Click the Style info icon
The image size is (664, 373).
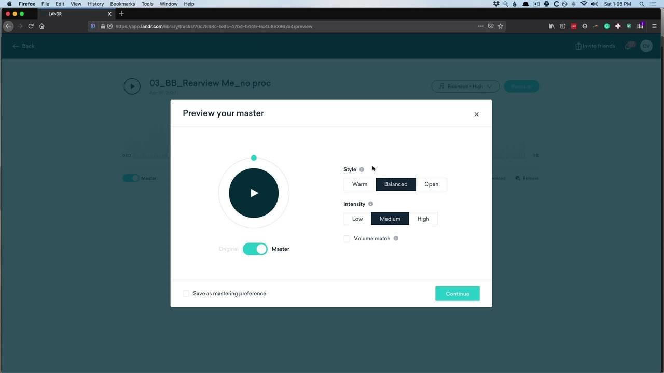(x=362, y=169)
